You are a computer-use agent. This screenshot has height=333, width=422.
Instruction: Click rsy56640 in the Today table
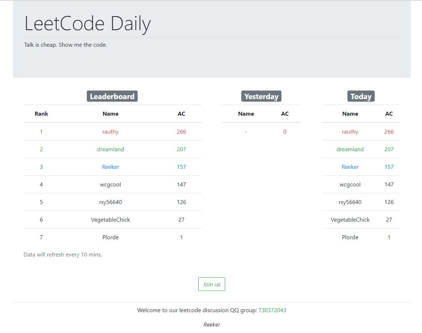point(350,202)
